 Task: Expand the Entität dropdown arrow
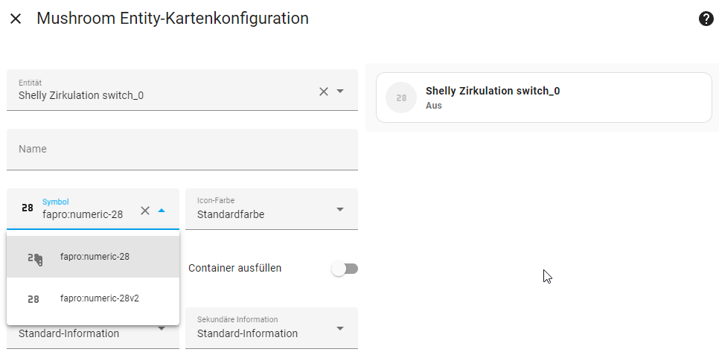pos(340,91)
